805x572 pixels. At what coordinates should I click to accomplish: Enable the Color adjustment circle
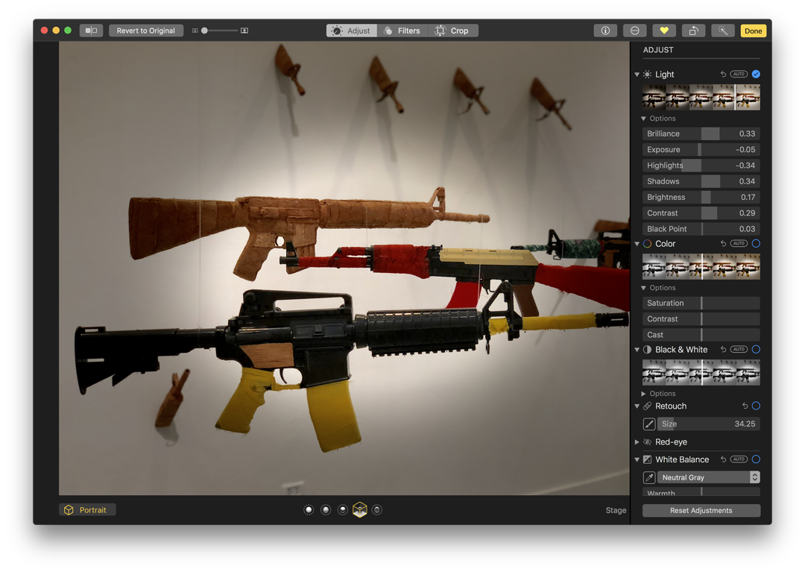click(756, 243)
